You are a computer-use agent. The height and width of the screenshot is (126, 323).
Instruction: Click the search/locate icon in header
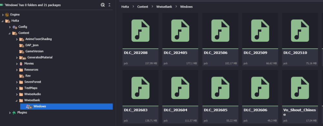(x=103, y=5)
